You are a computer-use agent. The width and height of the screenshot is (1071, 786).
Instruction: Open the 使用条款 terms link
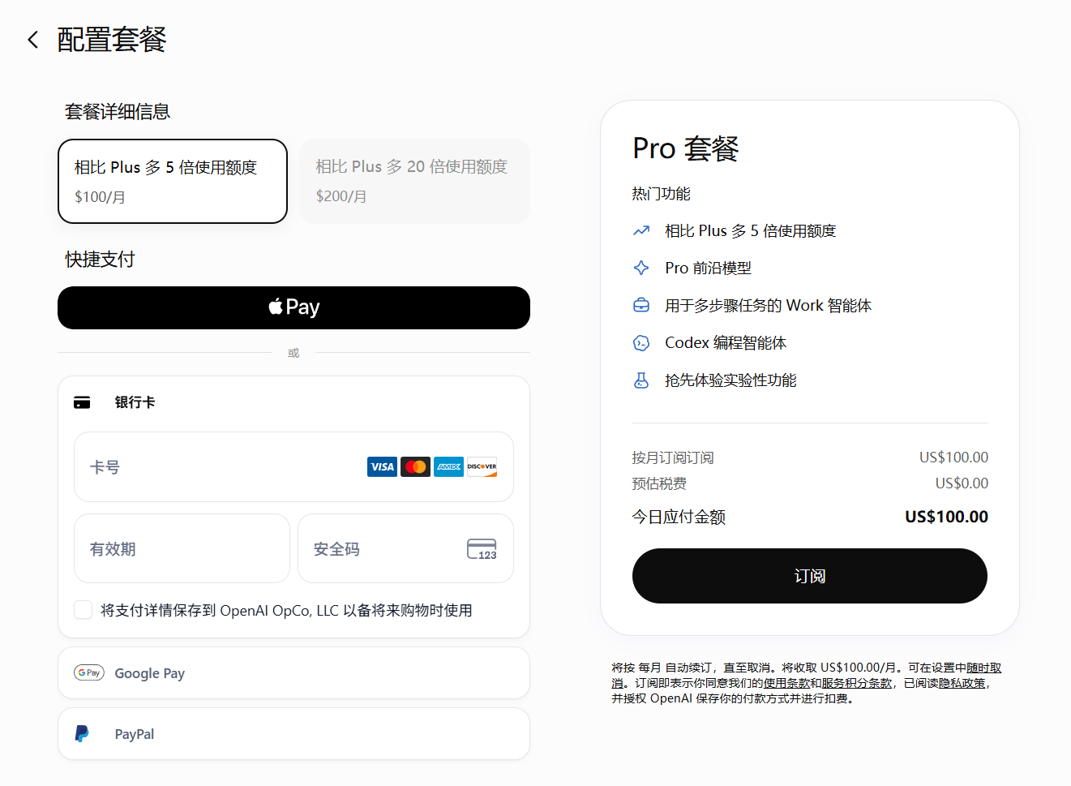click(x=786, y=683)
